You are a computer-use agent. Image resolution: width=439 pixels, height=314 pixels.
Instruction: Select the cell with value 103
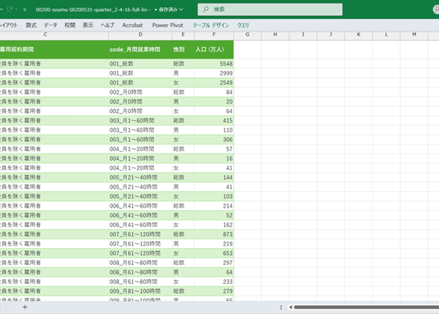(x=214, y=196)
